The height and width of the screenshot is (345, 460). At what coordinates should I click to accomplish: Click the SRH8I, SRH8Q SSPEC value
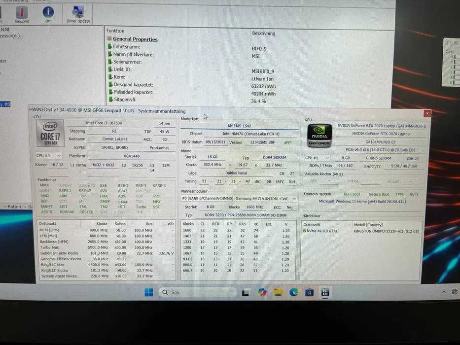114,147
